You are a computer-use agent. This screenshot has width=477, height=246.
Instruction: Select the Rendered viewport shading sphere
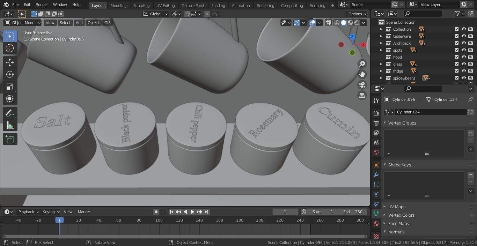coord(357,23)
